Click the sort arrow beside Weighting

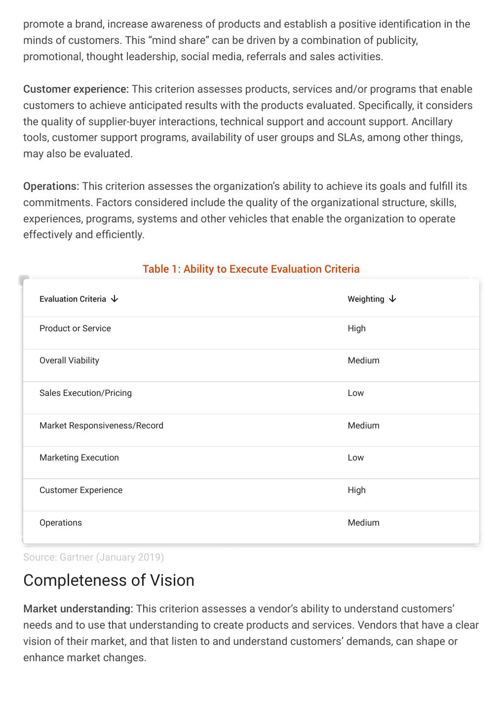point(392,299)
